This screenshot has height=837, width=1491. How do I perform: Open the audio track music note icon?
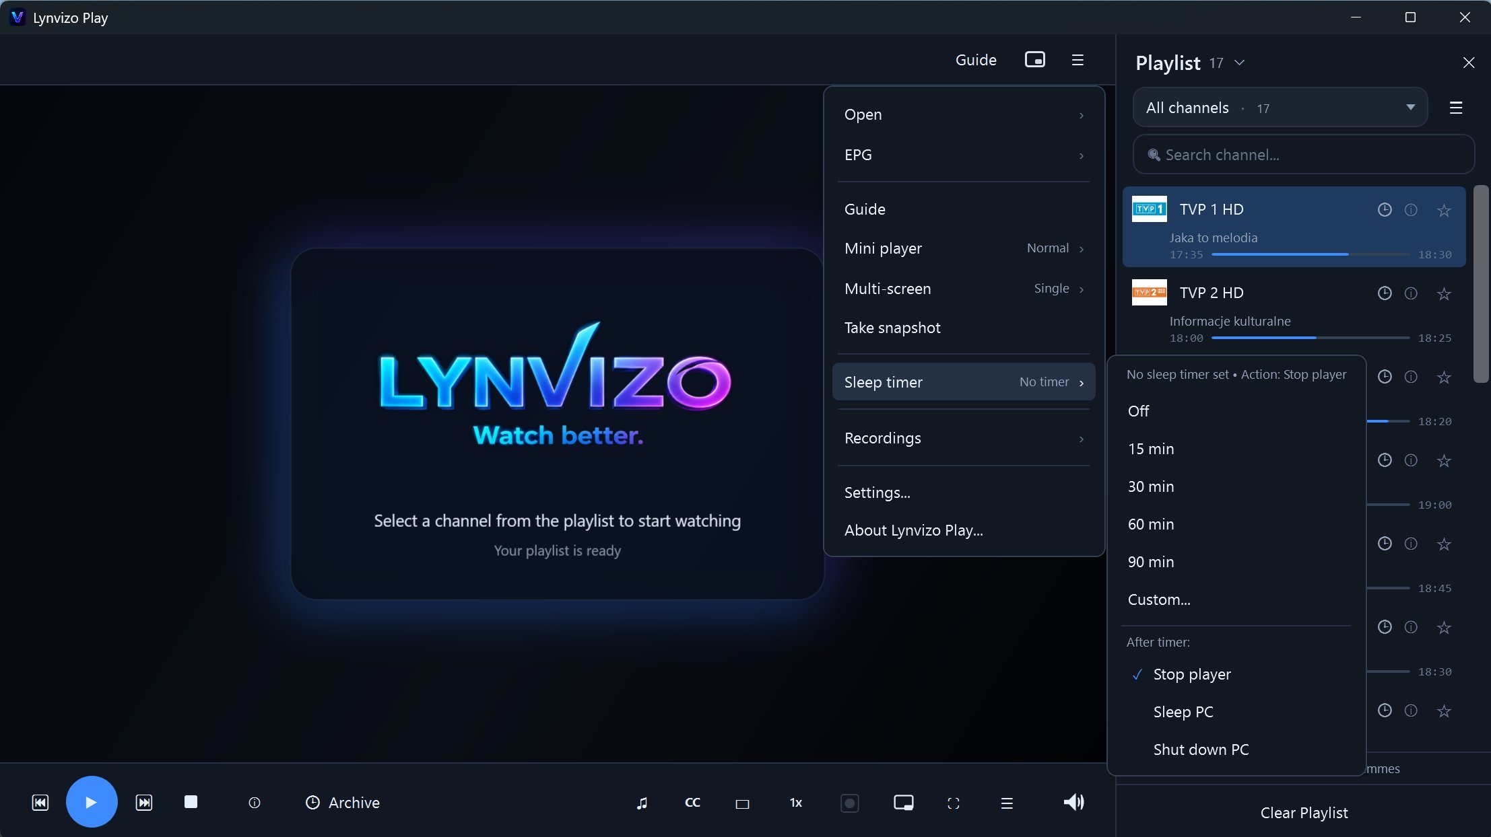642,803
